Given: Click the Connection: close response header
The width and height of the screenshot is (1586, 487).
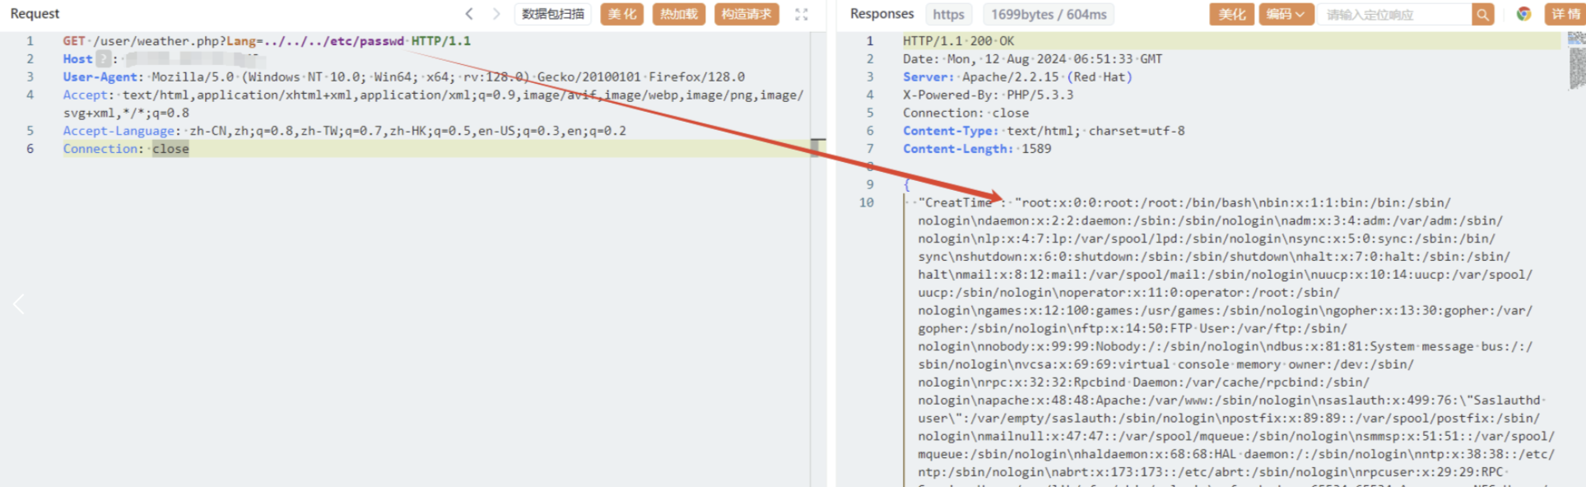Looking at the screenshot, I should coord(965,113).
